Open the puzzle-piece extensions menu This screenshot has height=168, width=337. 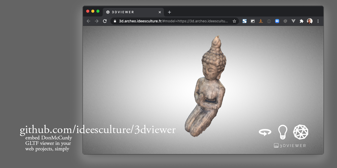pos(301,21)
